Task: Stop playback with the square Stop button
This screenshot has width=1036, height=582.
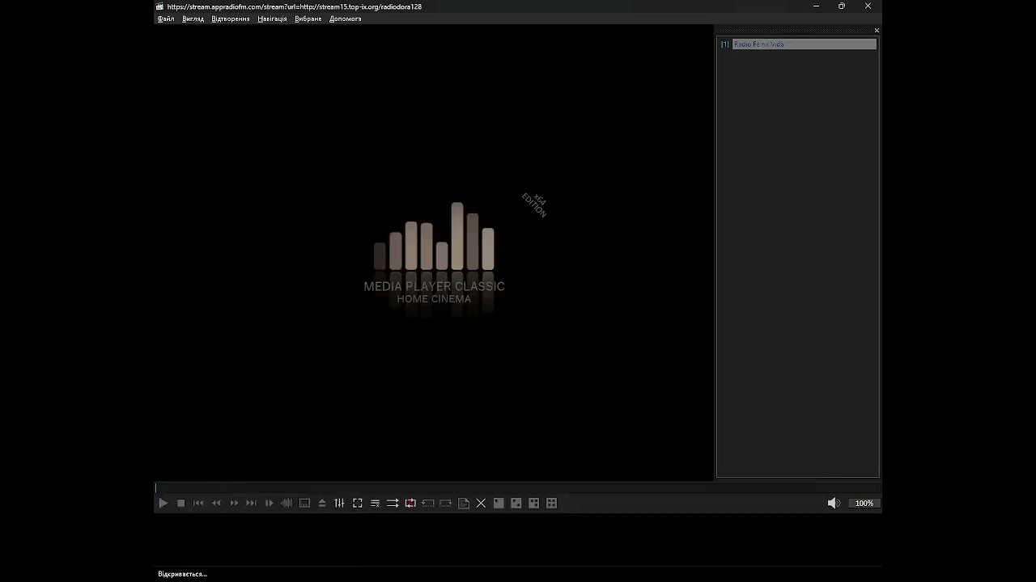Action: pyautogui.click(x=180, y=503)
